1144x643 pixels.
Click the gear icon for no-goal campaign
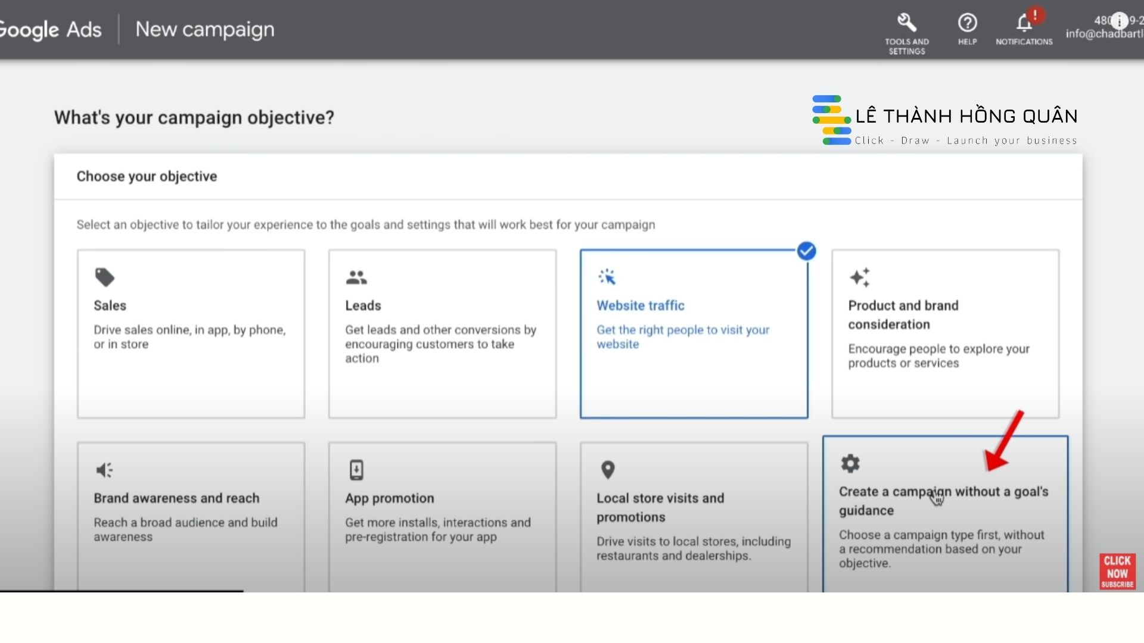(x=850, y=463)
